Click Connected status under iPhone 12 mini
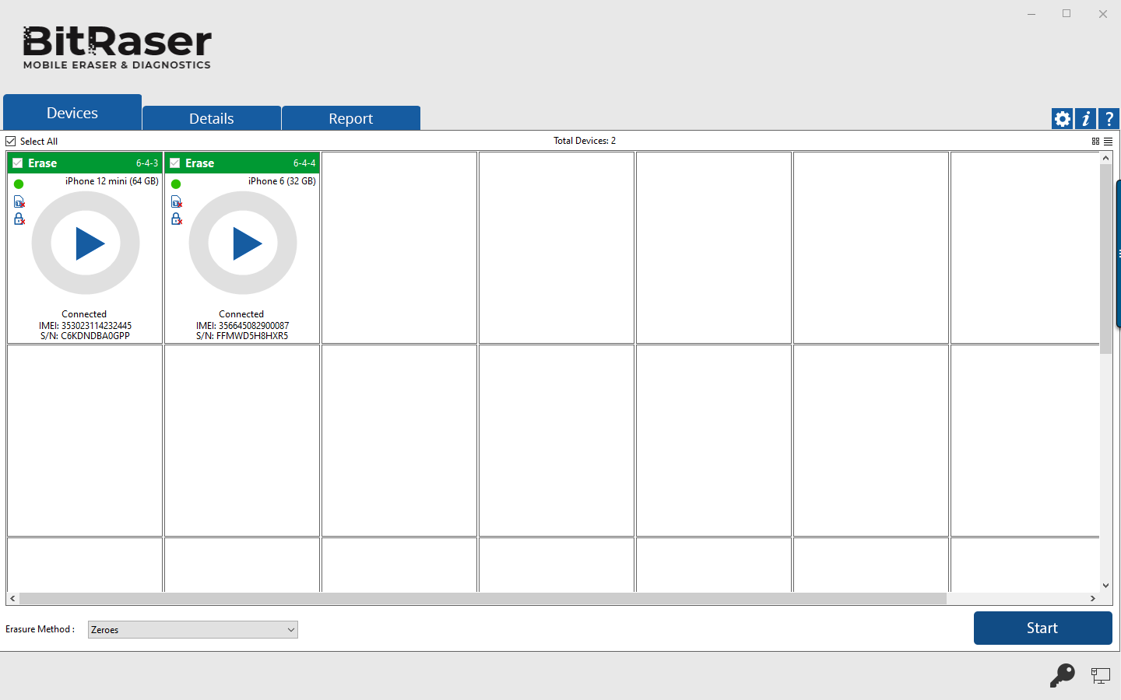The width and height of the screenshot is (1121, 700). click(84, 314)
